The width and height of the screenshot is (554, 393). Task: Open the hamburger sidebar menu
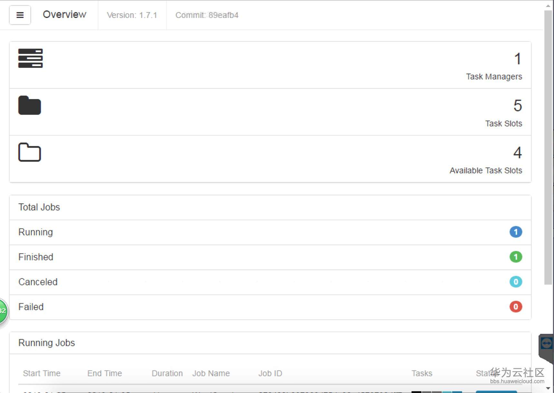(x=20, y=15)
